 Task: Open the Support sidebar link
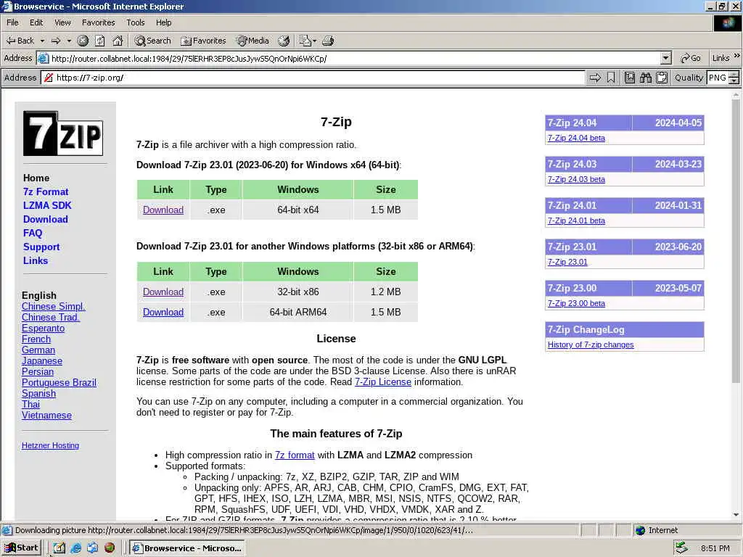point(41,247)
